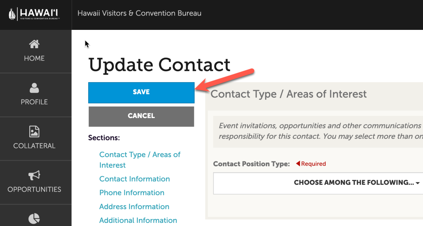Select PROFILE in the navigation sidebar
Screen dimensions: 423x226
[x=34, y=102]
